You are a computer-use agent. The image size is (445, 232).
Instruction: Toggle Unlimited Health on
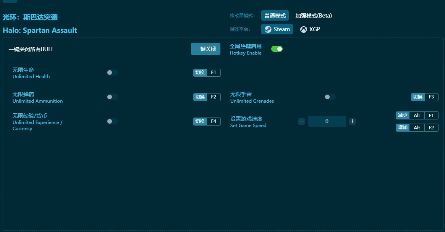tap(112, 72)
